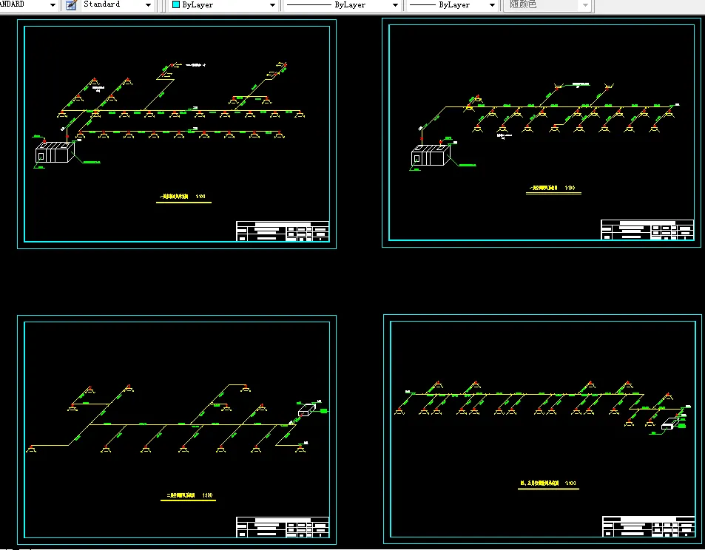Select the air handling unit in top-right drawing
Viewport: 705px width, 550px height.
coord(431,155)
